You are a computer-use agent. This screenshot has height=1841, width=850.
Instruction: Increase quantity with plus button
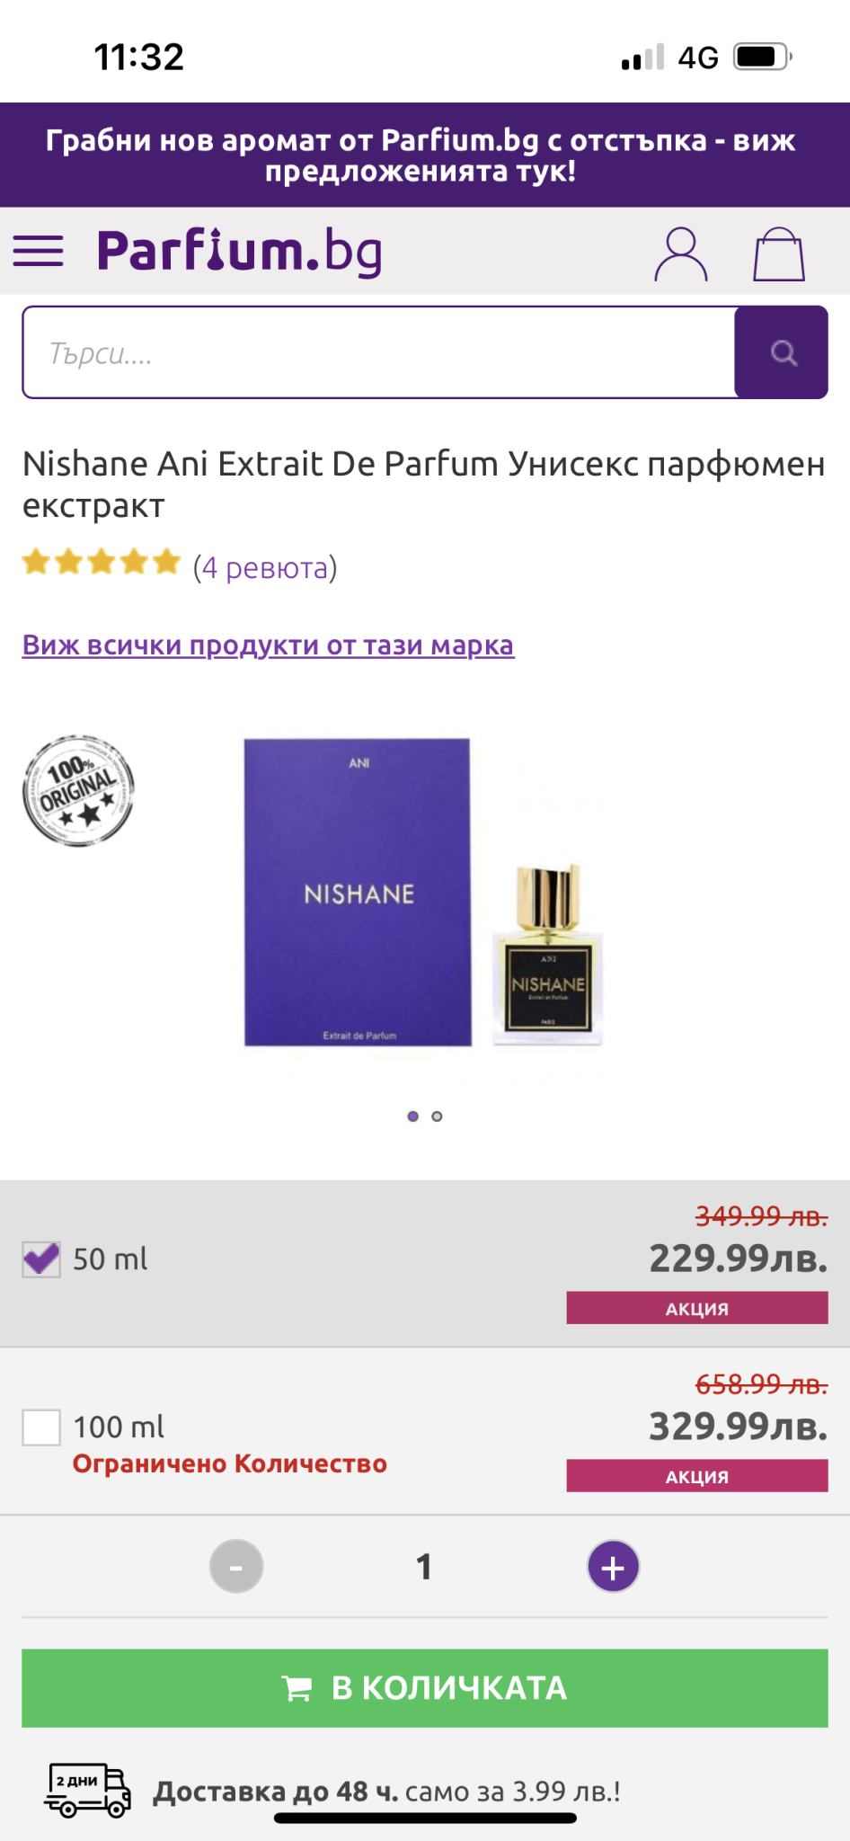(613, 1567)
